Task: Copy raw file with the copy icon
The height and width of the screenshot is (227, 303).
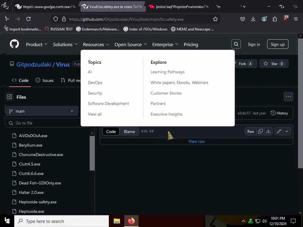Action: click(260, 131)
